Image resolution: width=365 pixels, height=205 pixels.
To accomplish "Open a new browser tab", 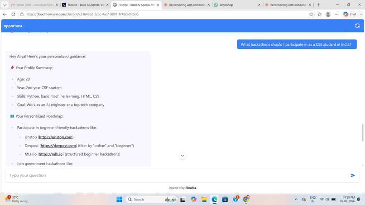I will point(318,5).
